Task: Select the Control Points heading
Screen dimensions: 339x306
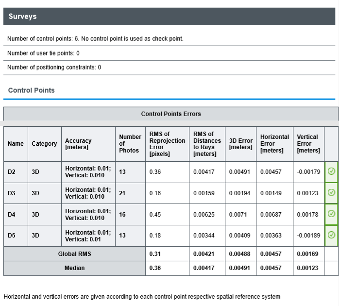Action: 32,90
